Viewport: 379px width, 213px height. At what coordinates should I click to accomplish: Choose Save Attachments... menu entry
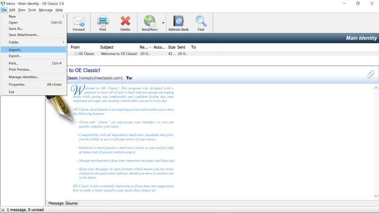tap(34, 35)
